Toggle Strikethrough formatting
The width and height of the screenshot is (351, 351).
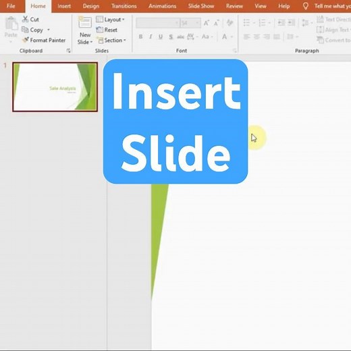click(x=180, y=36)
